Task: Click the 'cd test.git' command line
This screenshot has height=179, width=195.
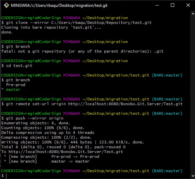Action: 17,66
